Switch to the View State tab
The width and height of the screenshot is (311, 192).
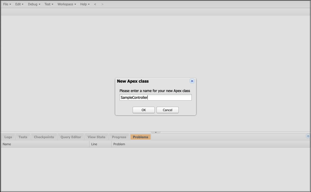[96, 137]
